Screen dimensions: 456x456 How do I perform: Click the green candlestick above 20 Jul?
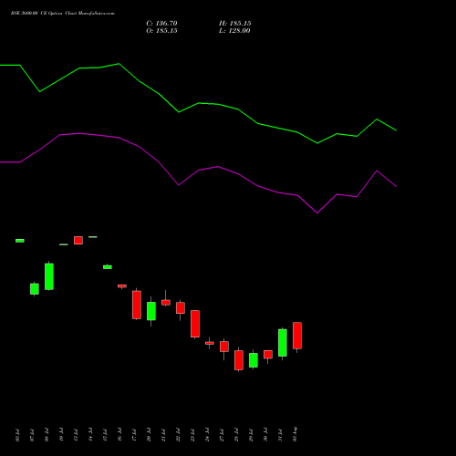pos(151,311)
